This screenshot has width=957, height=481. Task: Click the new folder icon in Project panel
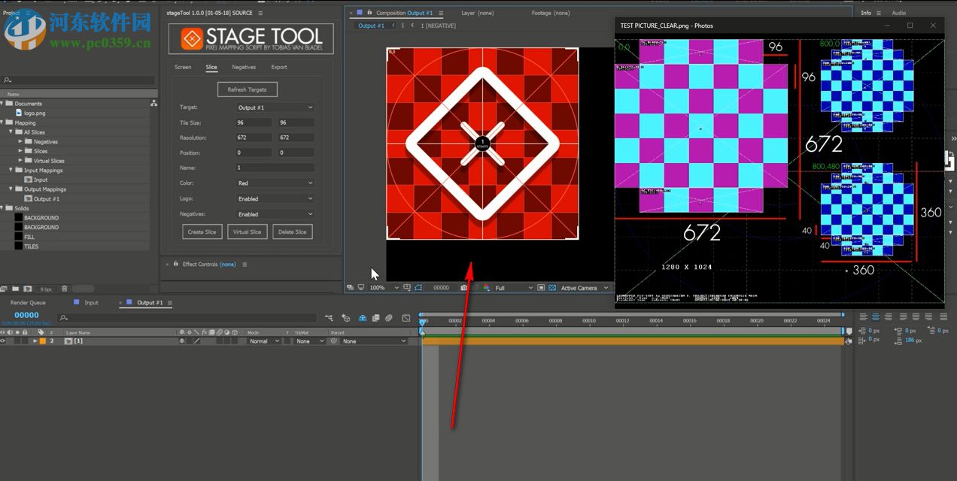(16, 289)
